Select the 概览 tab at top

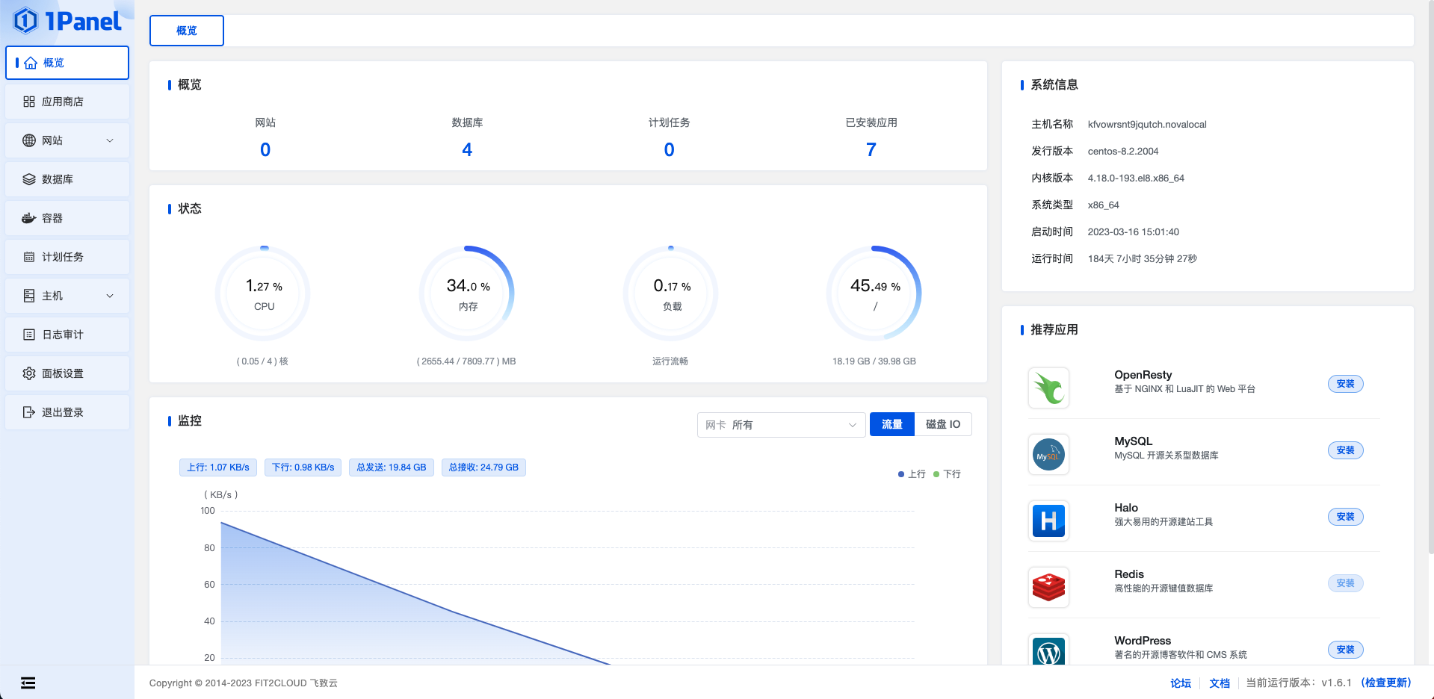pyautogui.click(x=187, y=31)
